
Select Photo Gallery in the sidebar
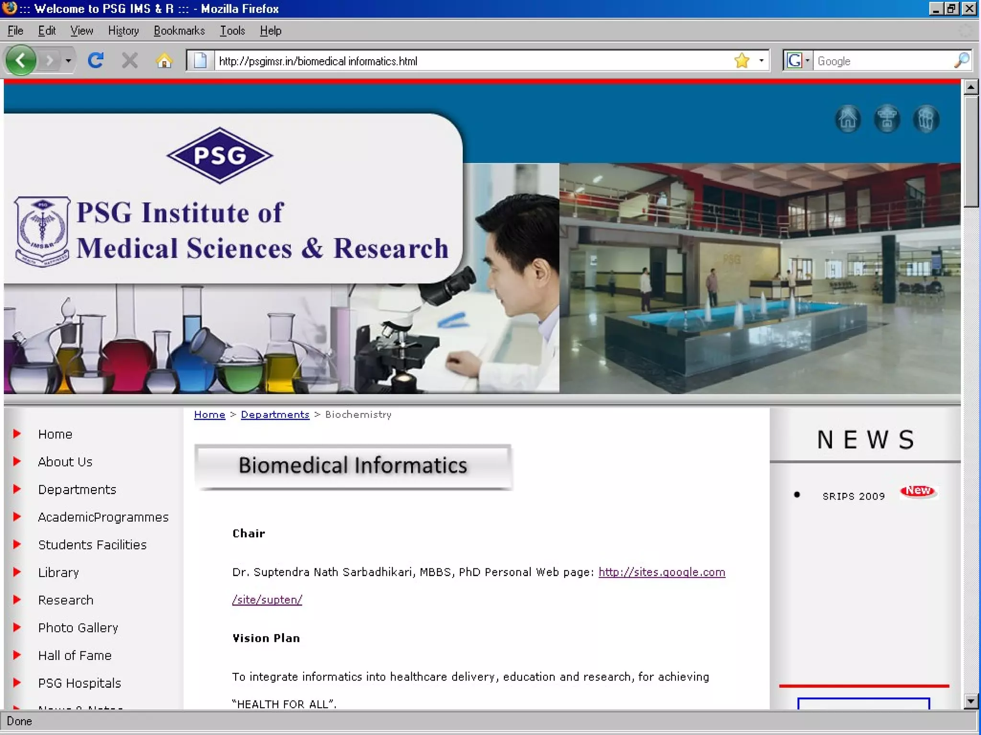coord(78,628)
